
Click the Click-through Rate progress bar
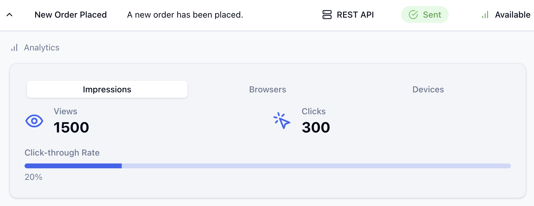(267, 166)
